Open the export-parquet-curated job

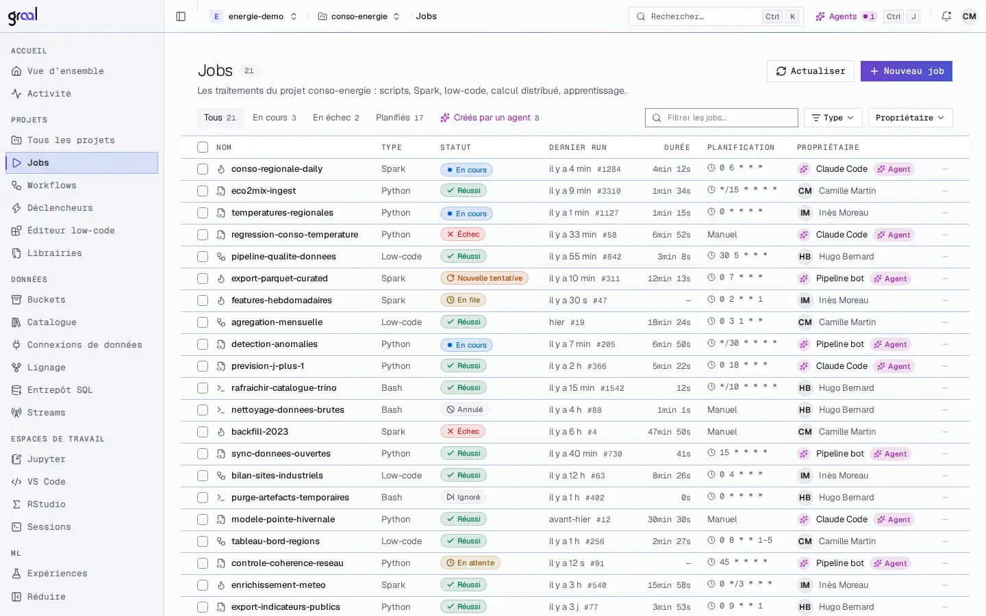tap(279, 279)
